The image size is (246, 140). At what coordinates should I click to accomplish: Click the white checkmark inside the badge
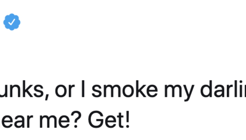click(12, 22)
